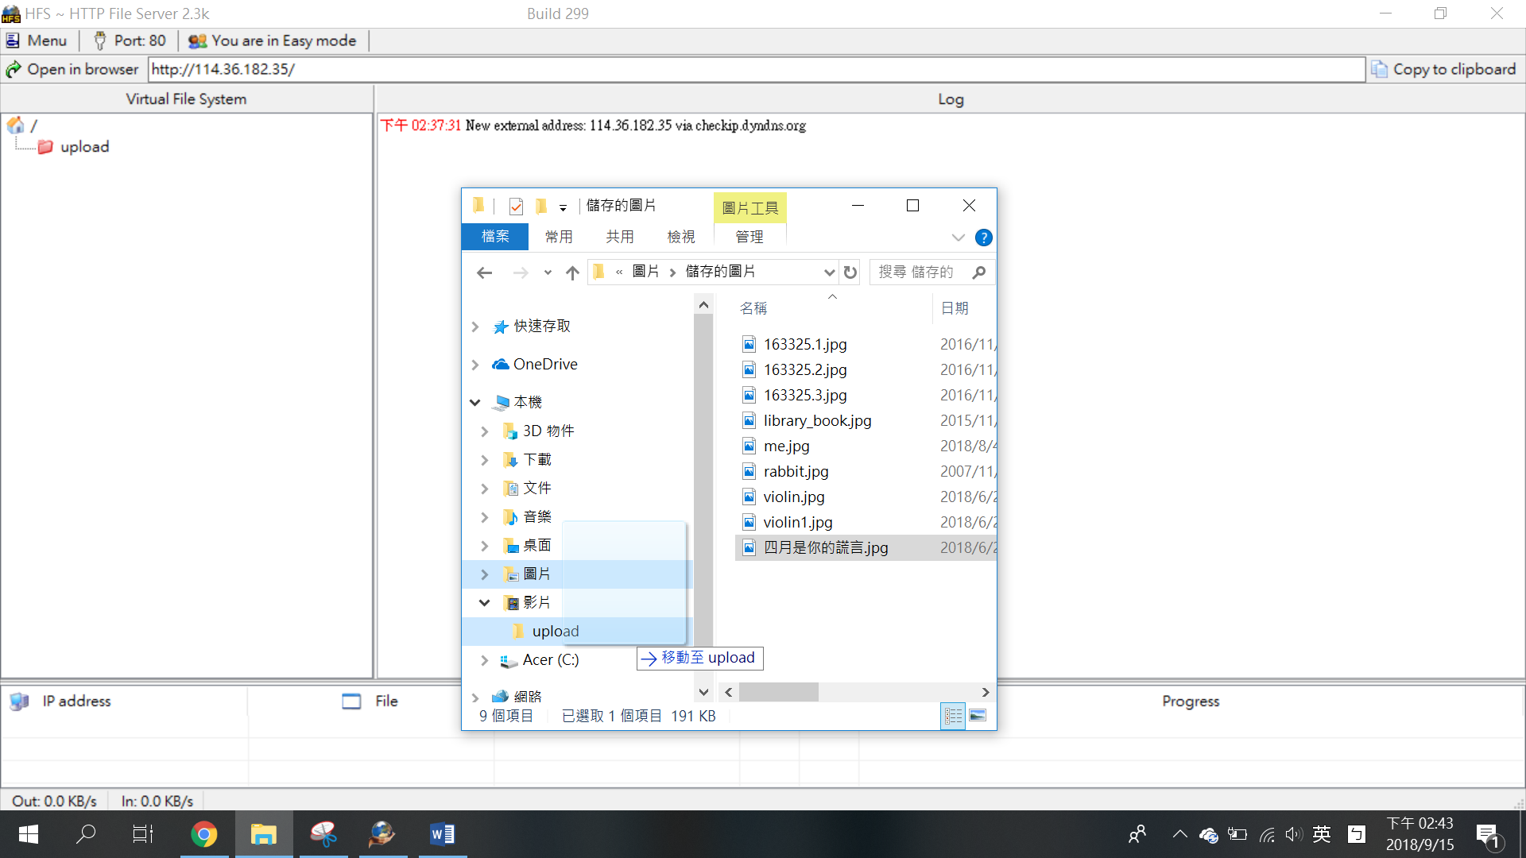Open the 檢視 ribbon tab
The width and height of the screenshot is (1526, 858).
[680, 237]
